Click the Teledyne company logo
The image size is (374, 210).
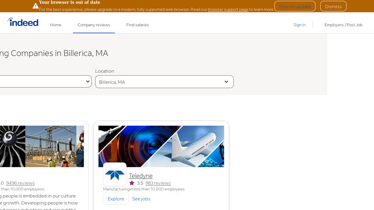(115, 174)
